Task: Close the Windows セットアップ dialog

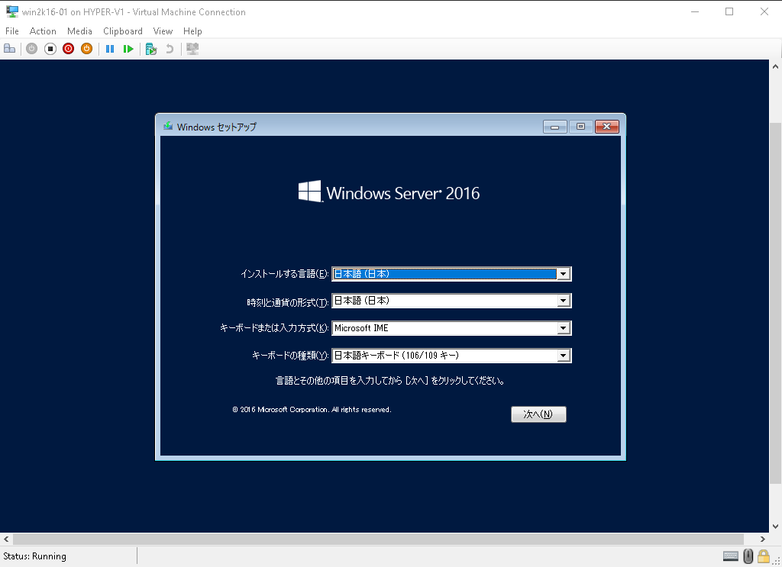Action: [x=607, y=127]
